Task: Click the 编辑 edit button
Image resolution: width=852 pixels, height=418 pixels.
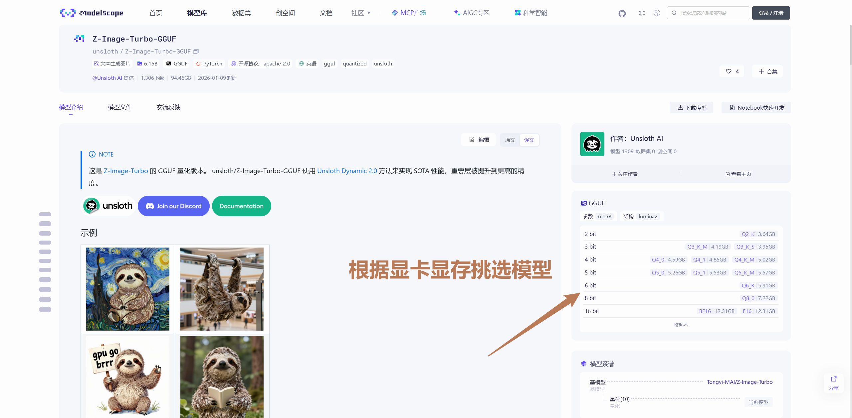Action: point(479,140)
